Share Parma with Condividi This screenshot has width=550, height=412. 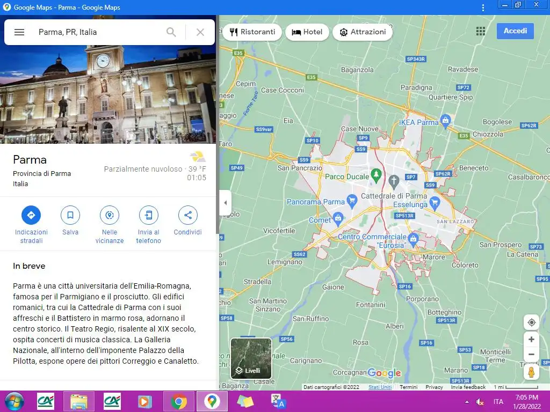(x=187, y=220)
